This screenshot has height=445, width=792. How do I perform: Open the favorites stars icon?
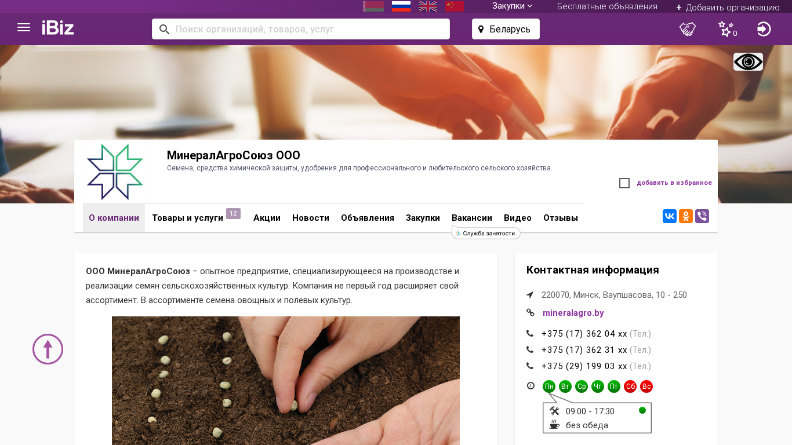pos(726,29)
